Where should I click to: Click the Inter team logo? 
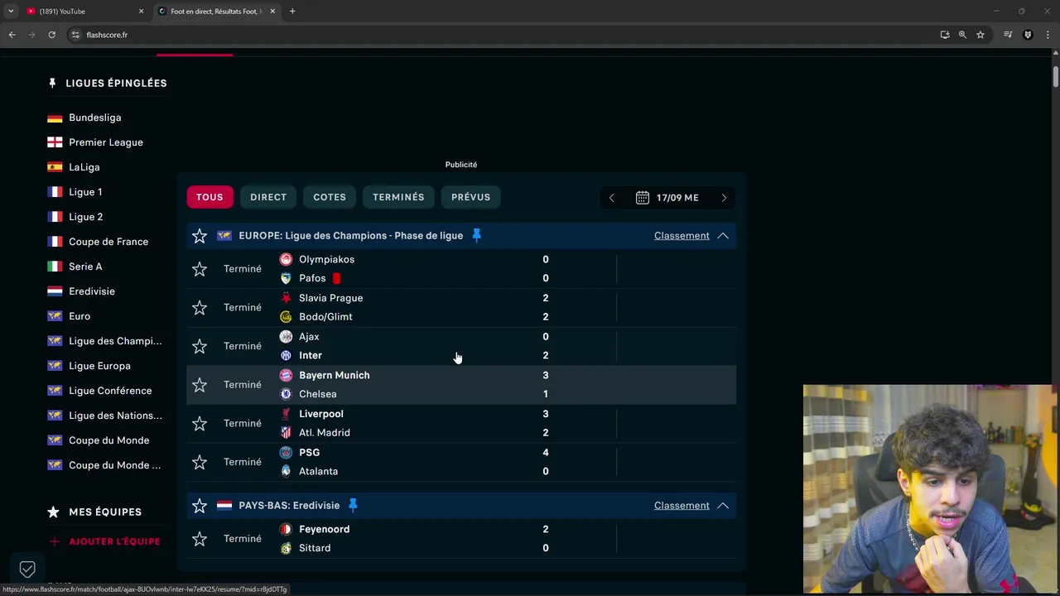tap(286, 356)
